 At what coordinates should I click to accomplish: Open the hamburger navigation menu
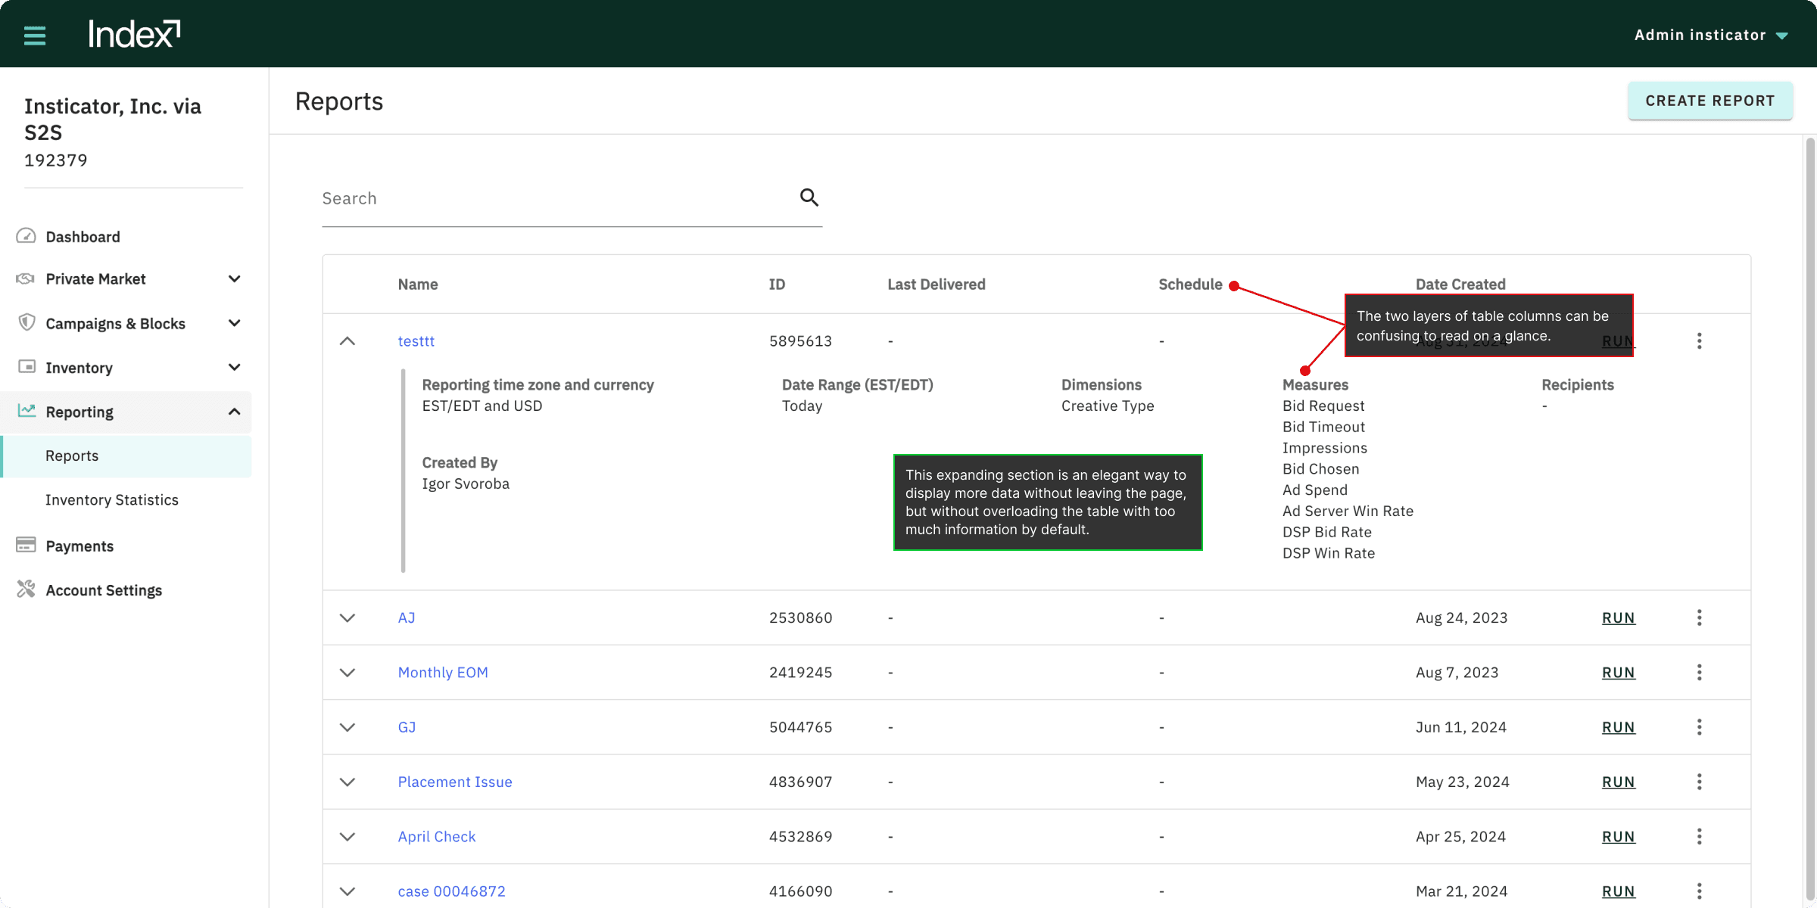tap(35, 35)
